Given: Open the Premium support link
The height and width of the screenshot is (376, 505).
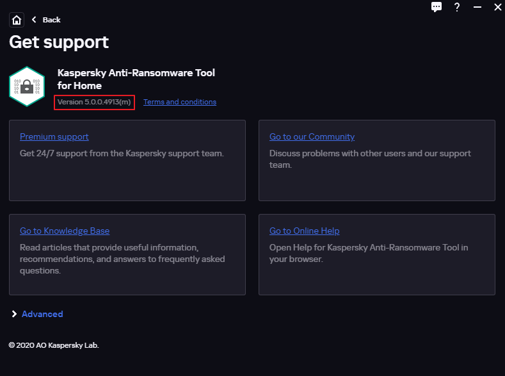Looking at the screenshot, I should point(54,136).
